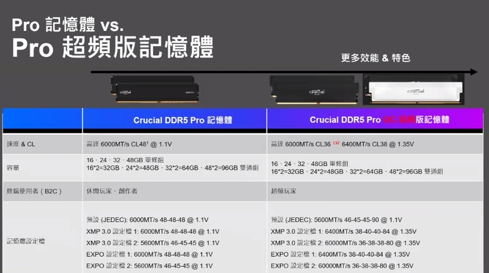The image size is (489, 273).
Task: Click the "超頻玩家" cell
Action: tap(285, 191)
